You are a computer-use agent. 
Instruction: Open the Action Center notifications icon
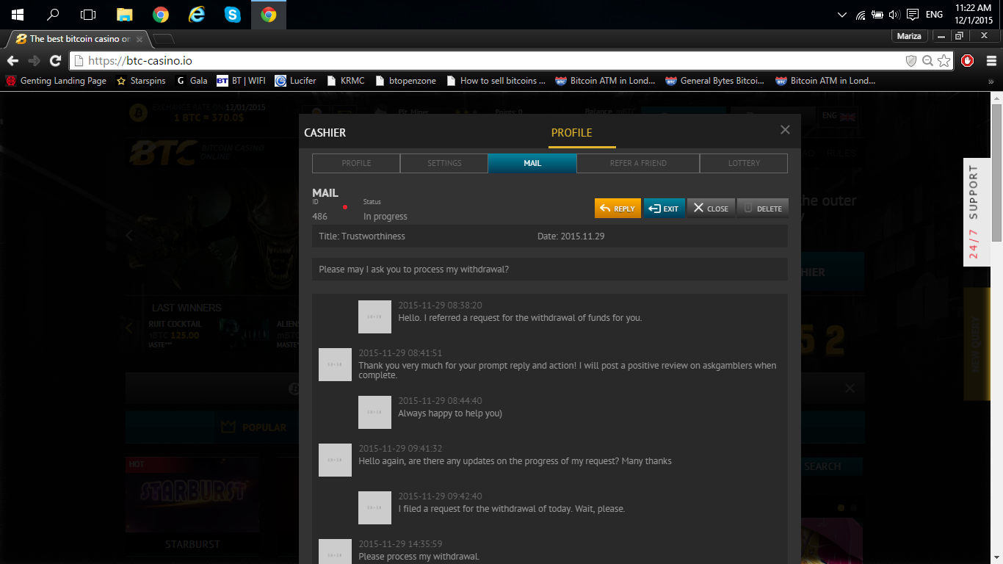click(913, 14)
